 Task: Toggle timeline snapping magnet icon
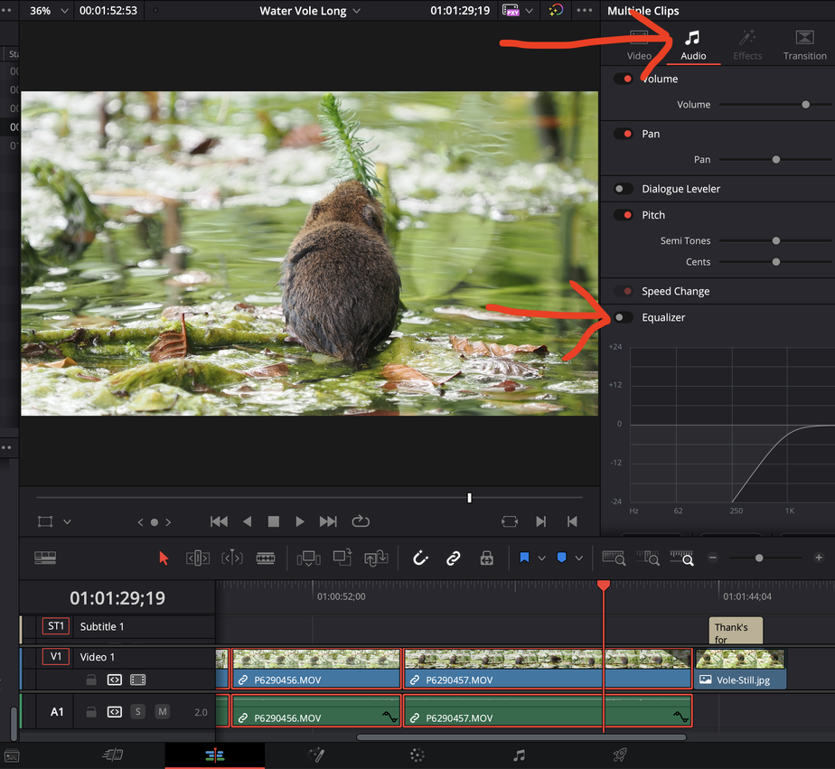tap(420, 558)
